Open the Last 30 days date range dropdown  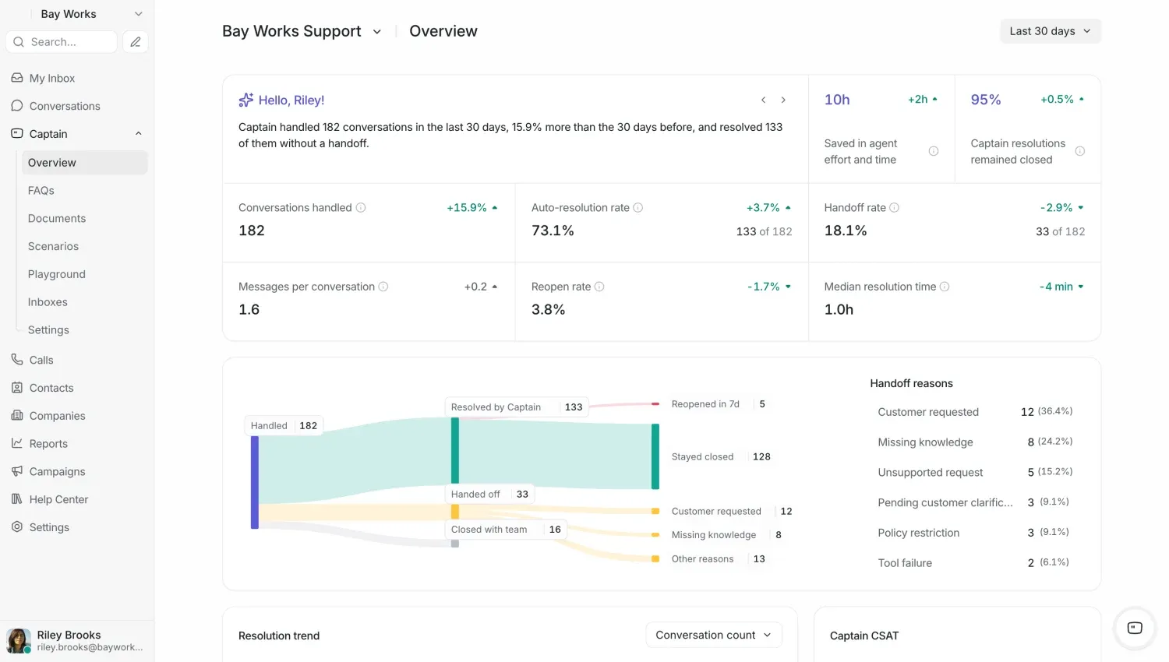click(1051, 31)
